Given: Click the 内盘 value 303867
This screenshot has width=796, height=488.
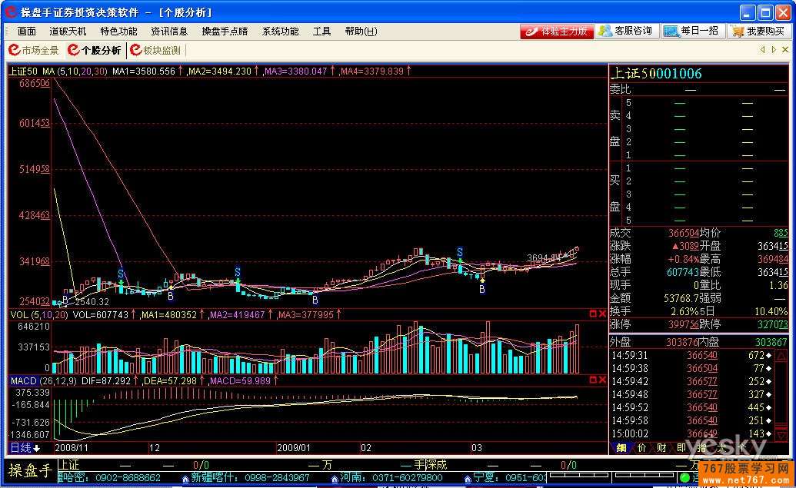Looking at the screenshot, I should point(771,343).
